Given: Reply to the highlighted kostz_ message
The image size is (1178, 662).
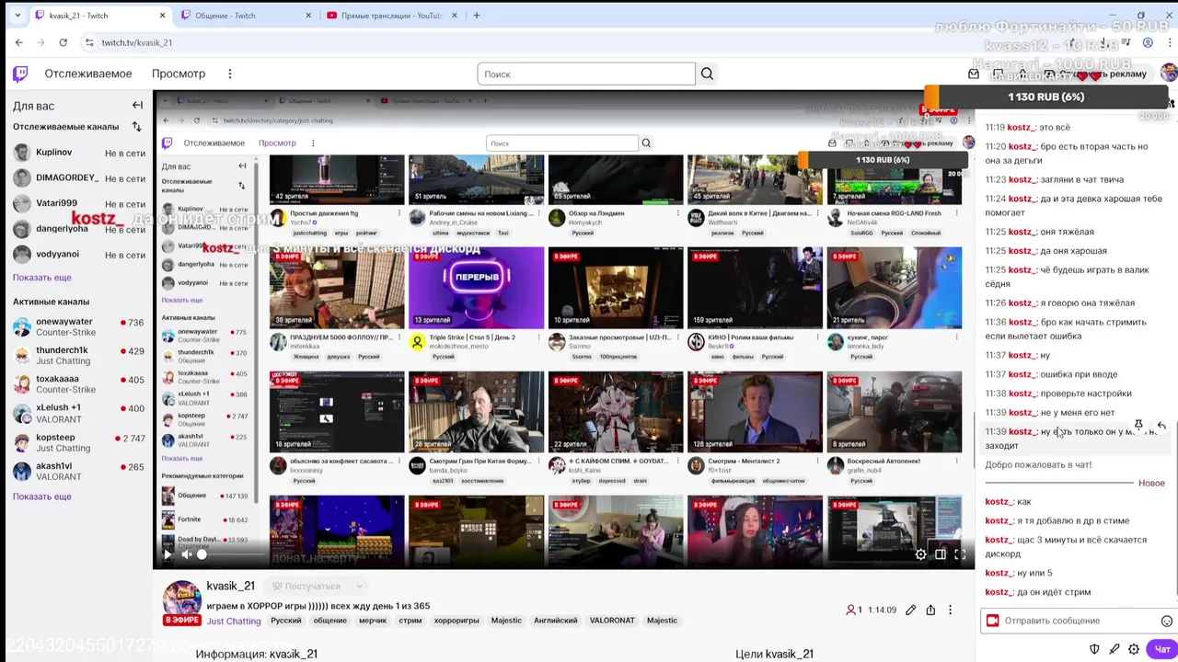Looking at the screenshot, I should 1161,426.
